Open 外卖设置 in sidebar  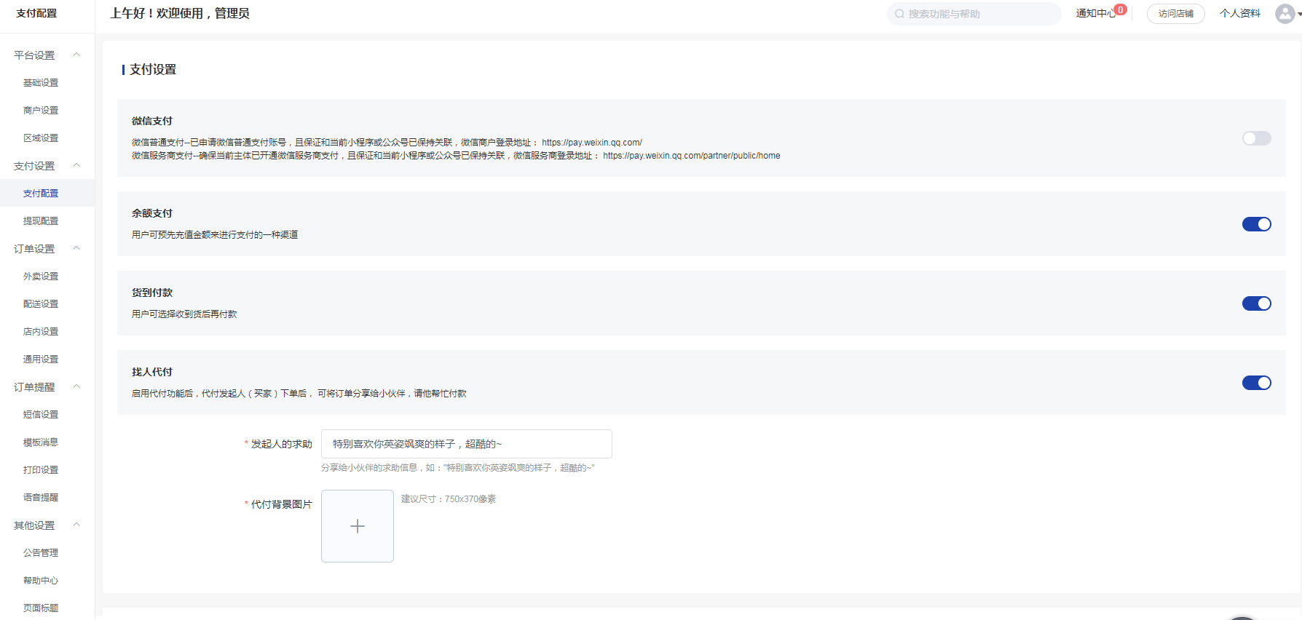41,277
